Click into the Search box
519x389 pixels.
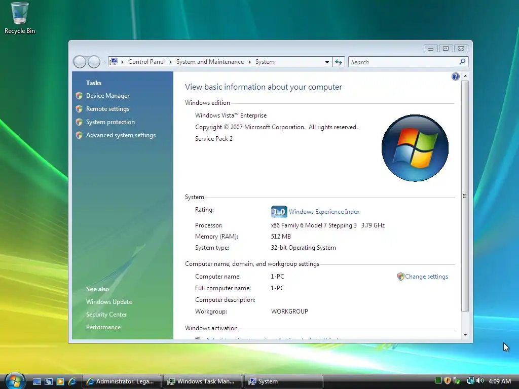point(403,62)
